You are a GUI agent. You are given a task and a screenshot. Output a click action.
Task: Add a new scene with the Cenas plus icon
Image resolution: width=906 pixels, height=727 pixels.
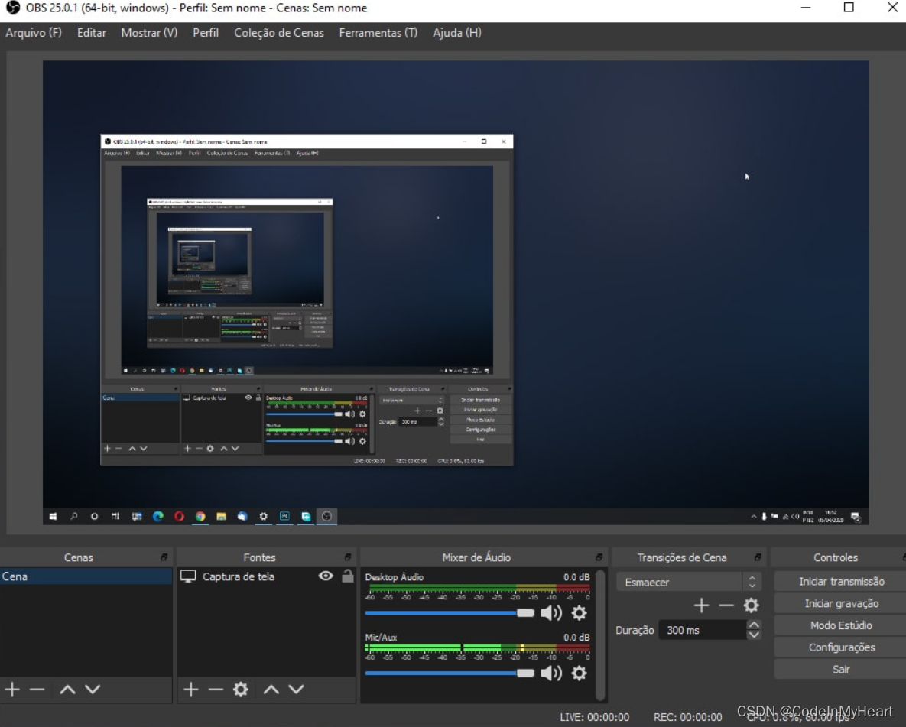pos(12,689)
